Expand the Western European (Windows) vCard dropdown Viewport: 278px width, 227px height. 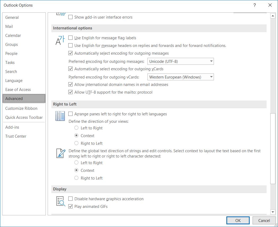pos(180,77)
